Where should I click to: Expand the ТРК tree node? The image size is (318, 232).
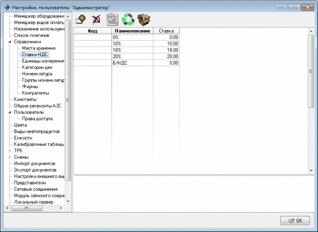pos(10,151)
